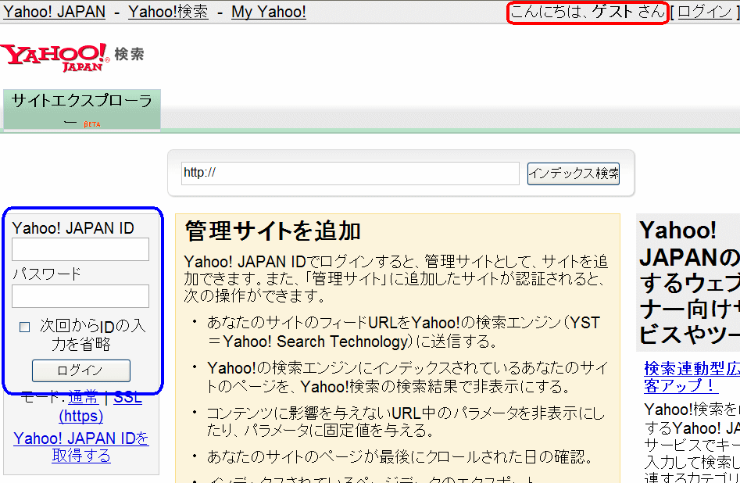Enable 次回からIDの入力を省略 checkbox

pyautogui.click(x=24, y=327)
